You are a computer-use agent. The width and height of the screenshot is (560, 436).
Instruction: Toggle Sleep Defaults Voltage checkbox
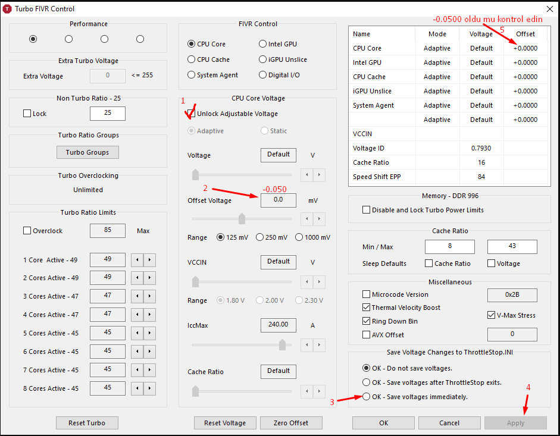[x=491, y=264]
